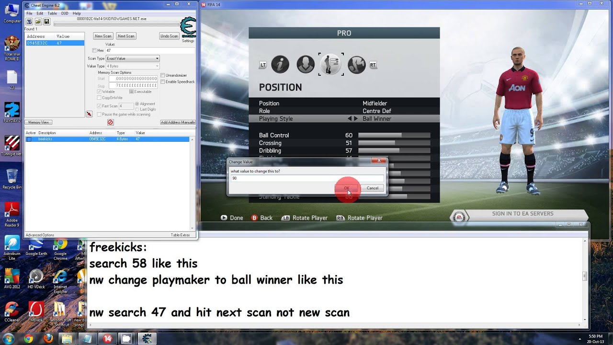Click the left arrow beside Ball Winner
The image size is (613, 345).
tap(350, 119)
